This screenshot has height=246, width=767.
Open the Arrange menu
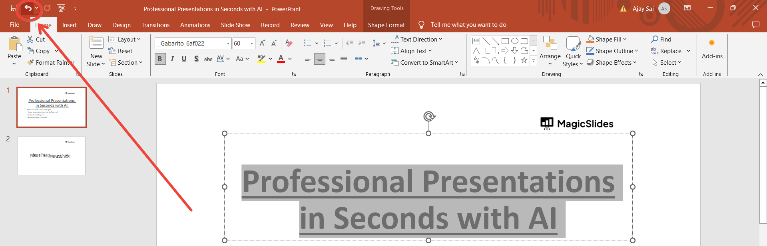click(x=550, y=51)
